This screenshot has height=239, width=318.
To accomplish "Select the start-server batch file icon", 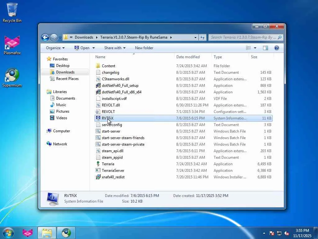I will 98,131.
